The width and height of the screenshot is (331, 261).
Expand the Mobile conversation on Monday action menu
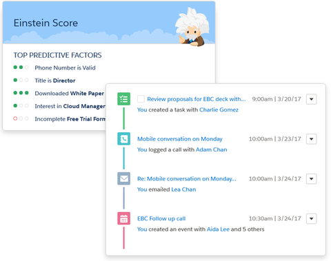311,139
